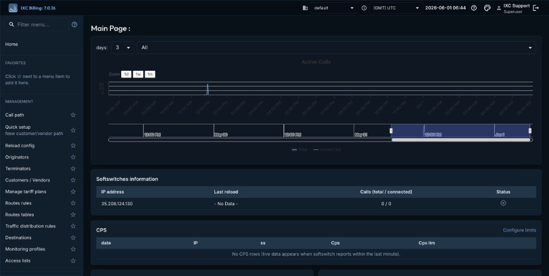Favorite Traffic distribution rules
549x276 pixels.
click(73, 226)
